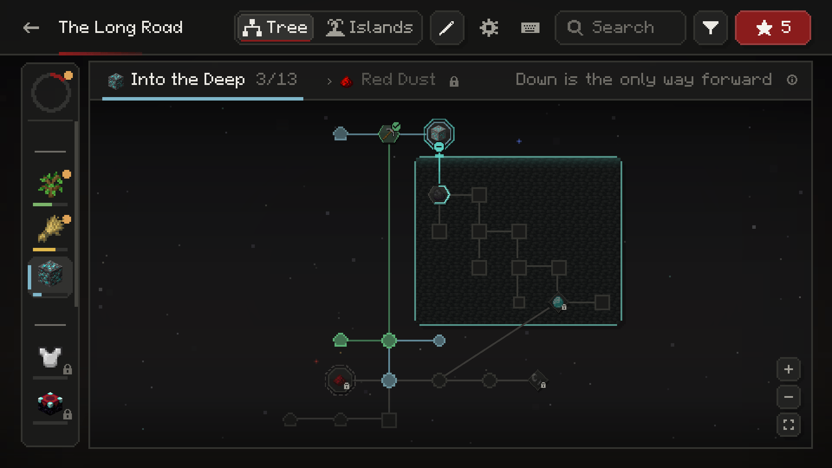This screenshot has width=832, height=468.
Task: Focus the Search field
Action: [620, 28]
